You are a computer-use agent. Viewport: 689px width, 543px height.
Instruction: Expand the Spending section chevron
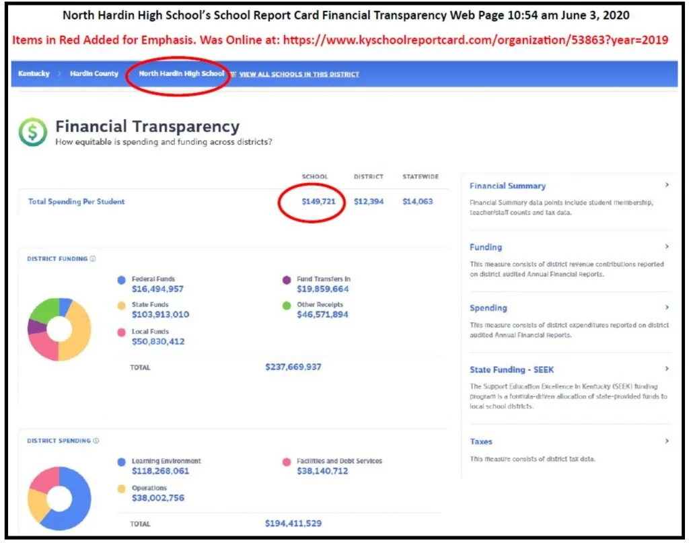coord(667,307)
